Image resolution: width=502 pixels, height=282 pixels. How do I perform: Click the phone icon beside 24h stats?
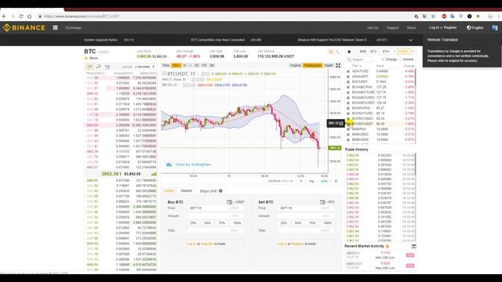tap(337, 52)
